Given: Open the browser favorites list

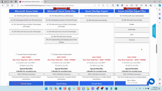Looking at the screenshot, I should click(141, 5).
